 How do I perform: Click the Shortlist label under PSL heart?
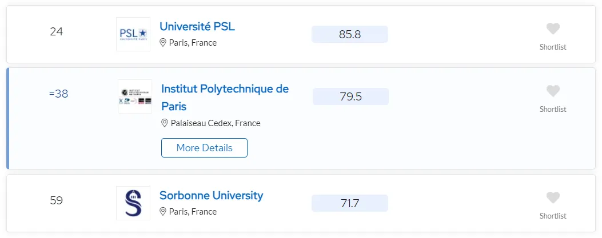(x=553, y=47)
